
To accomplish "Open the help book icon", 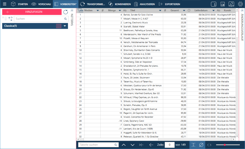I will pos(231,4).
